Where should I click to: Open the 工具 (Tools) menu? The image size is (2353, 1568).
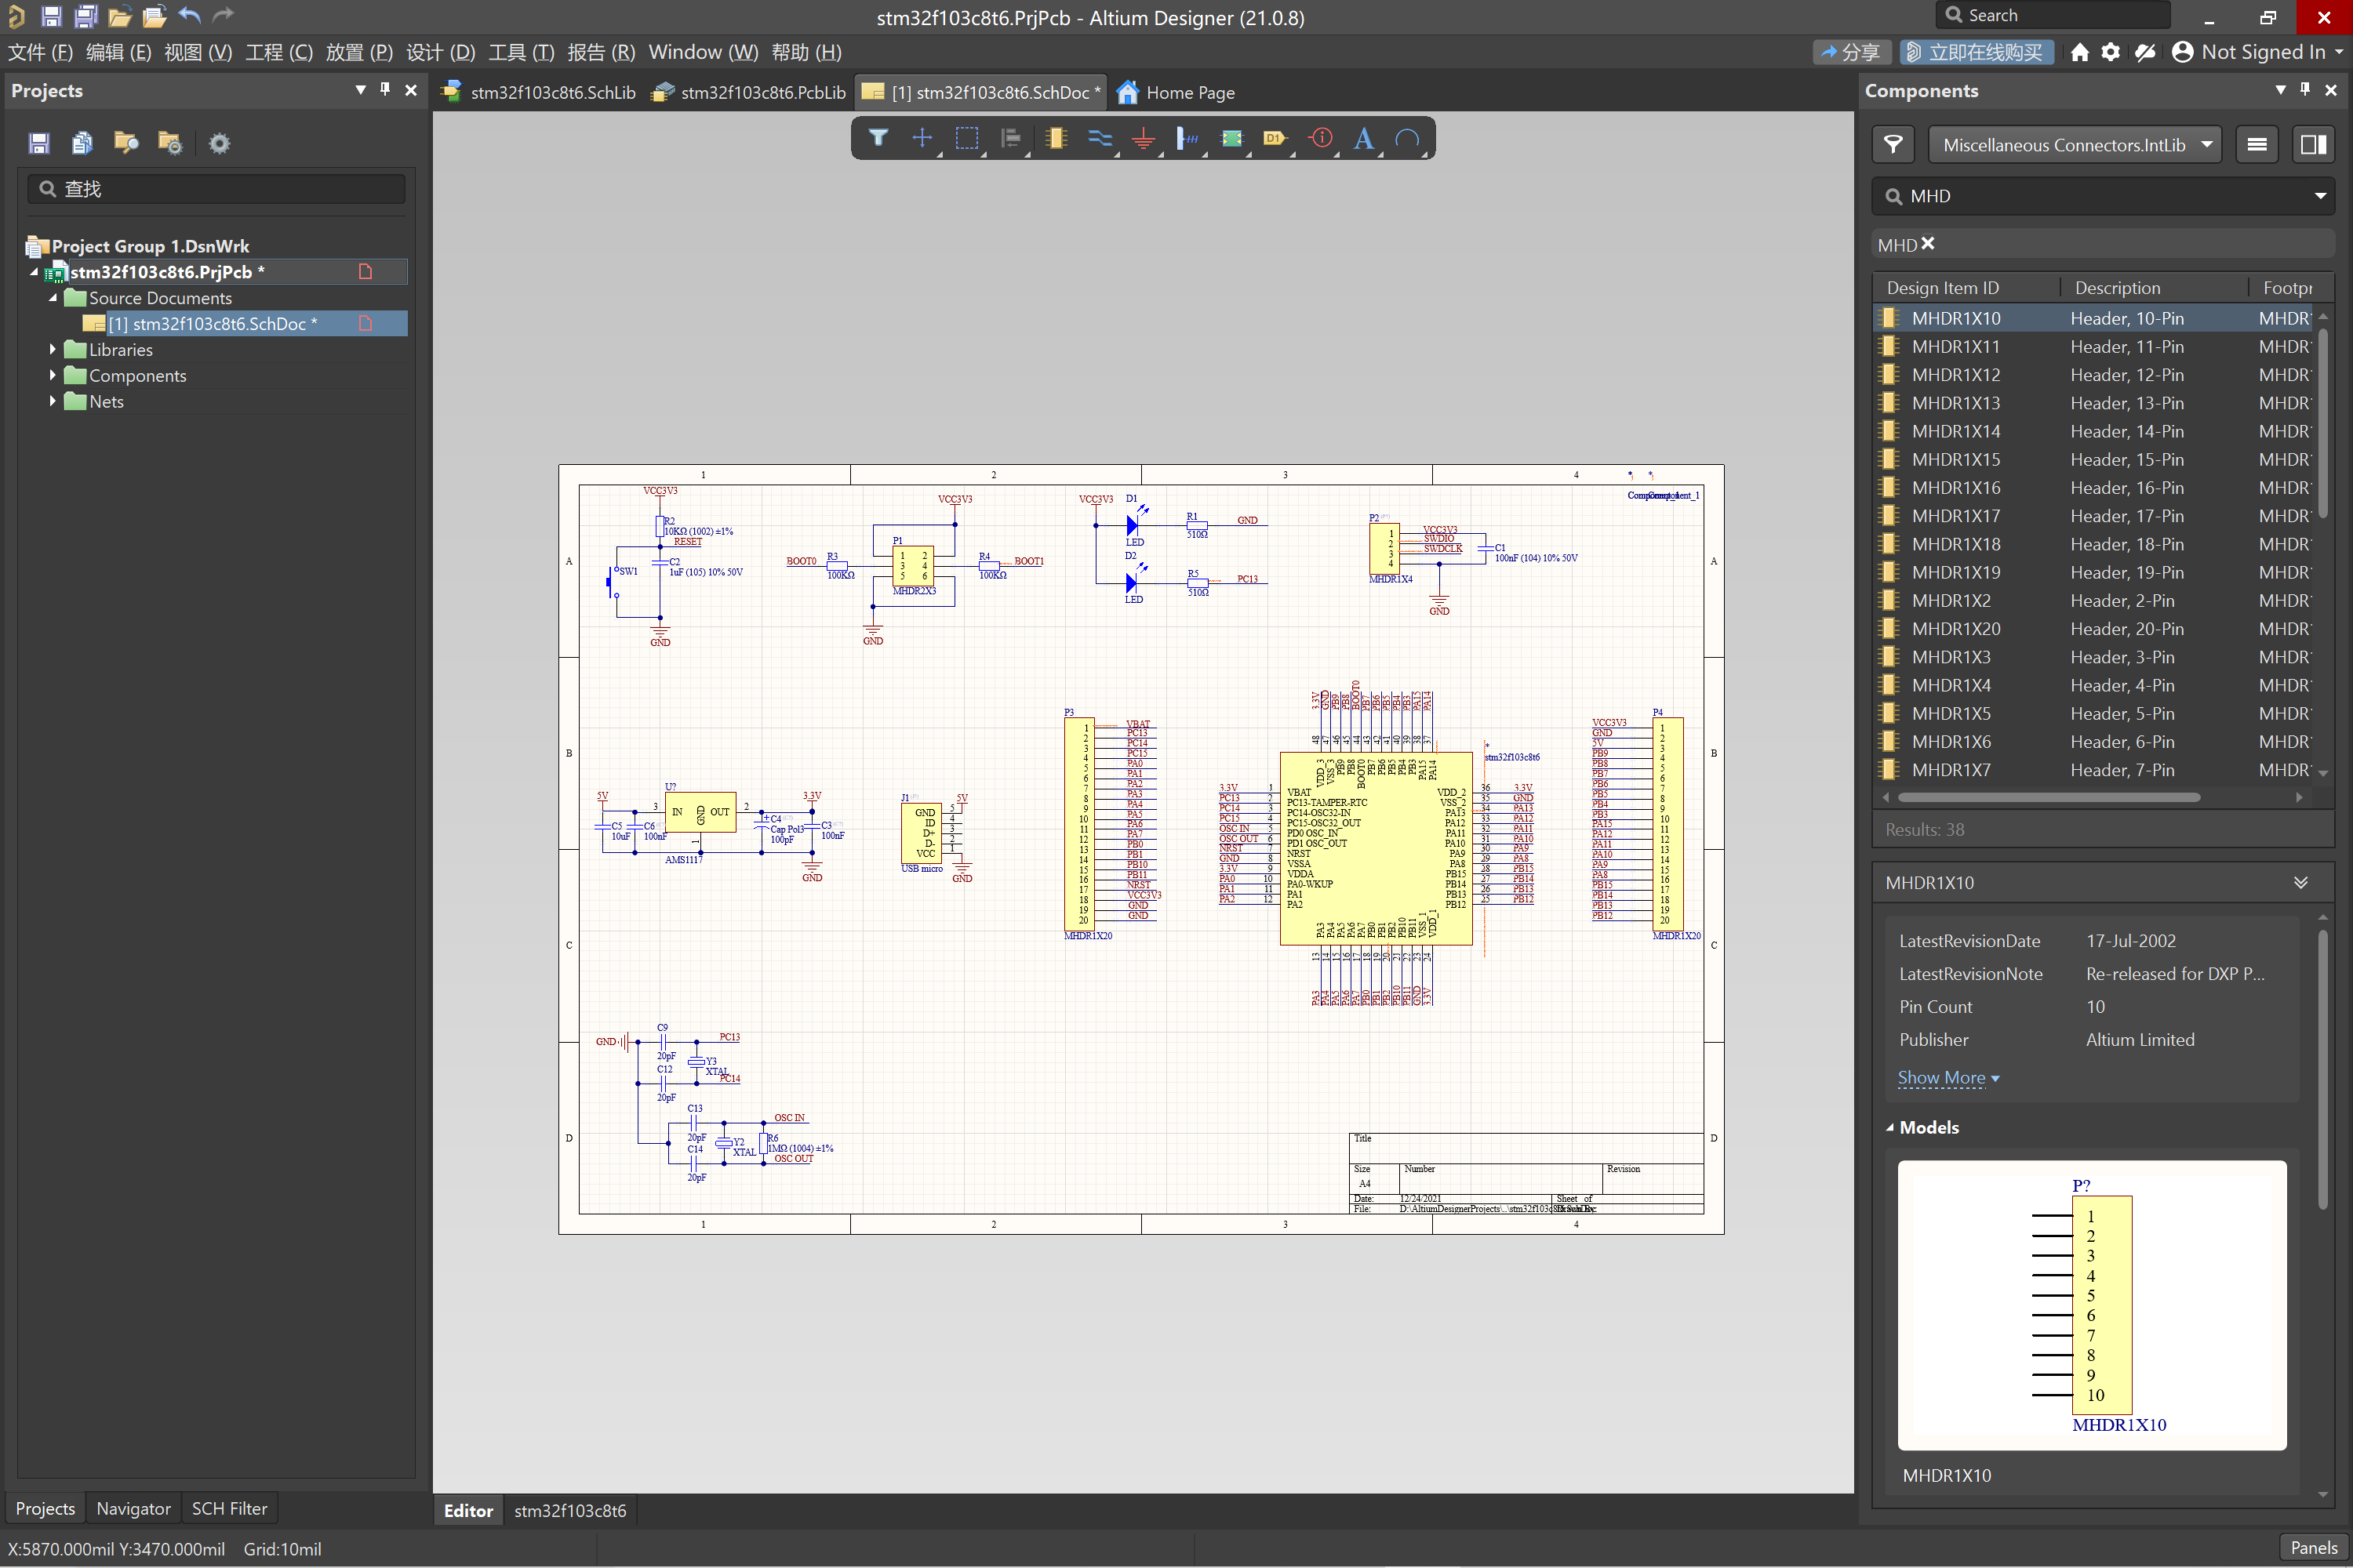(x=520, y=52)
